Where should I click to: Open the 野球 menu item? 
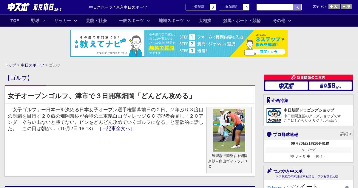(x=35, y=21)
